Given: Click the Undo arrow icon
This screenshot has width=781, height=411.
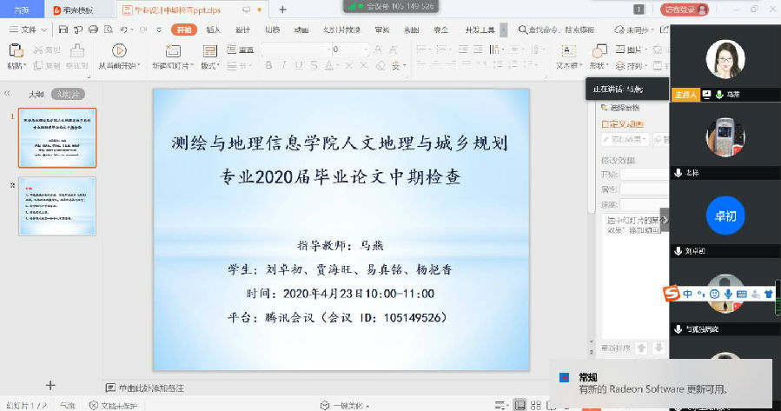Looking at the screenshot, I should point(123,30).
